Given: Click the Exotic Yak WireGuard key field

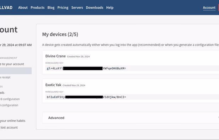Looking at the screenshot, I should point(132,97).
